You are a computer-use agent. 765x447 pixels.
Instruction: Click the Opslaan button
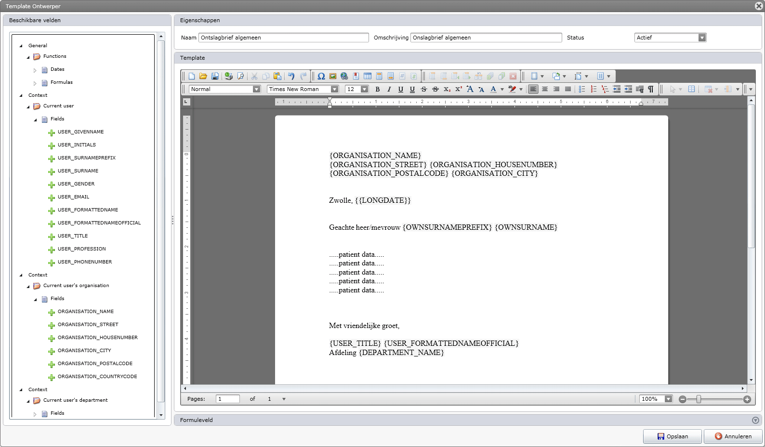[673, 436]
